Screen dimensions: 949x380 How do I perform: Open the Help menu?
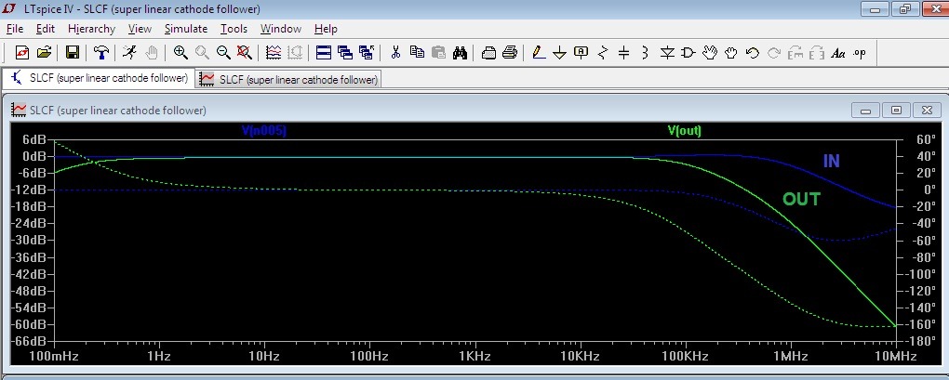click(x=326, y=29)
